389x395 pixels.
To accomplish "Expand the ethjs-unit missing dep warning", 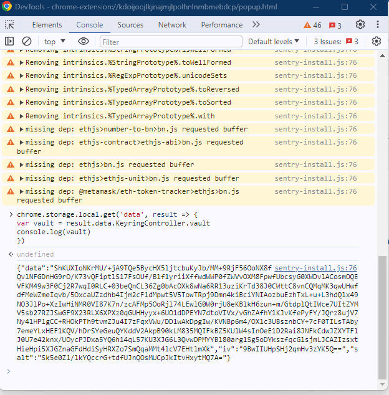I will [21, 178].
